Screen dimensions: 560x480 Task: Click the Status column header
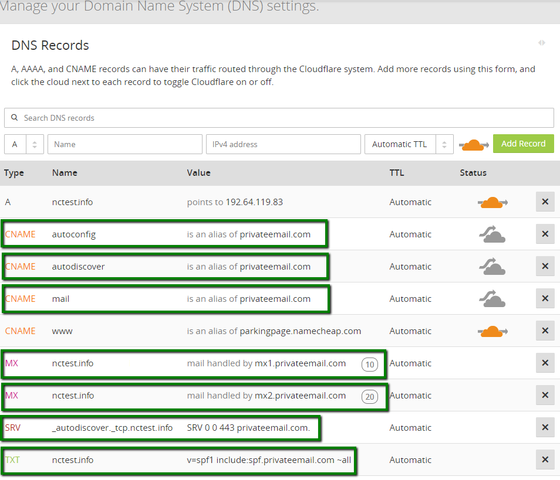pos(473,172)
